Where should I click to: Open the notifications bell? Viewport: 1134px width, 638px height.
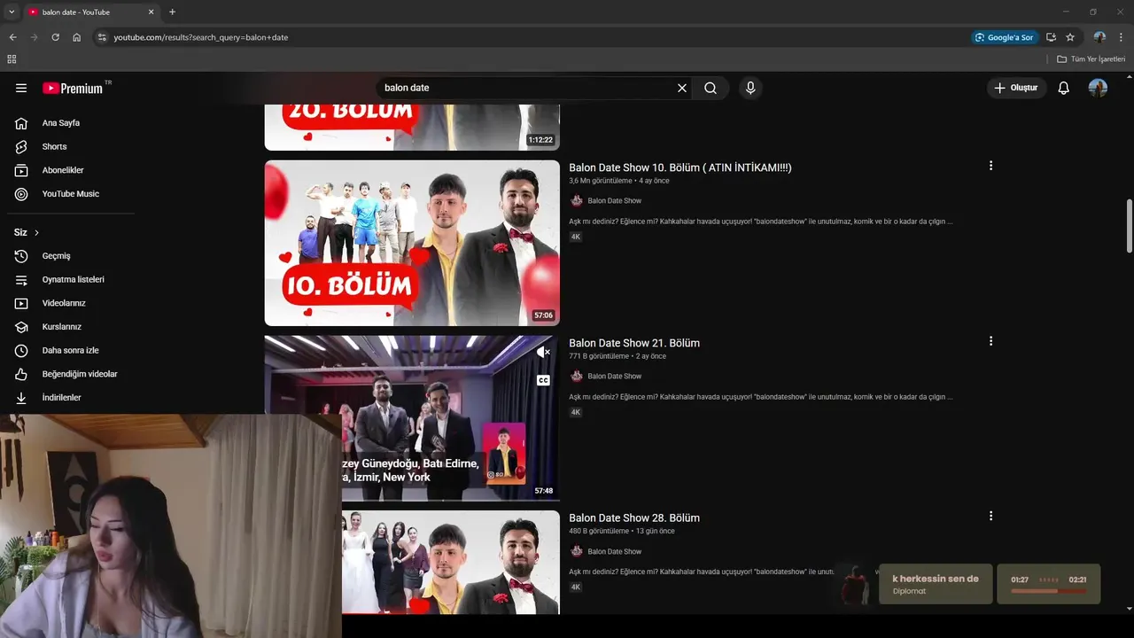(x=1064, y=88)
